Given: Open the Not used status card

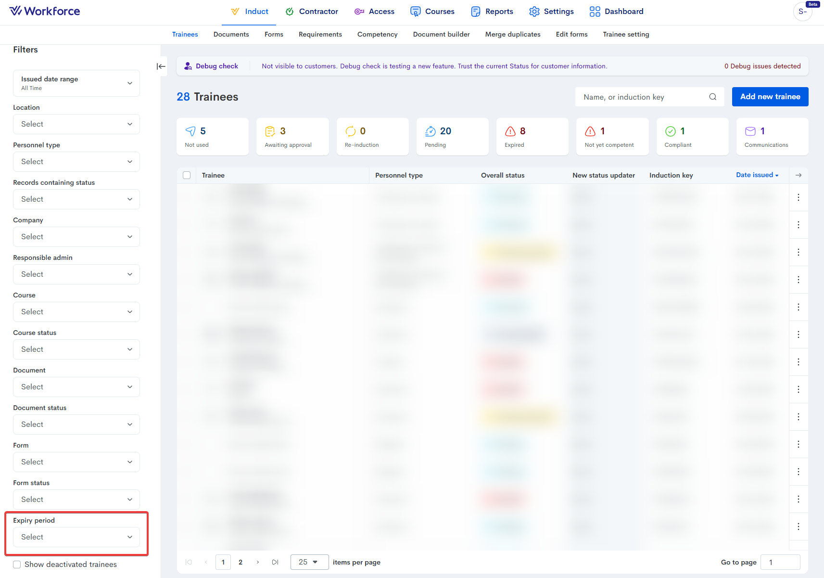Looking at the screenshot, I should pos(212,137).
